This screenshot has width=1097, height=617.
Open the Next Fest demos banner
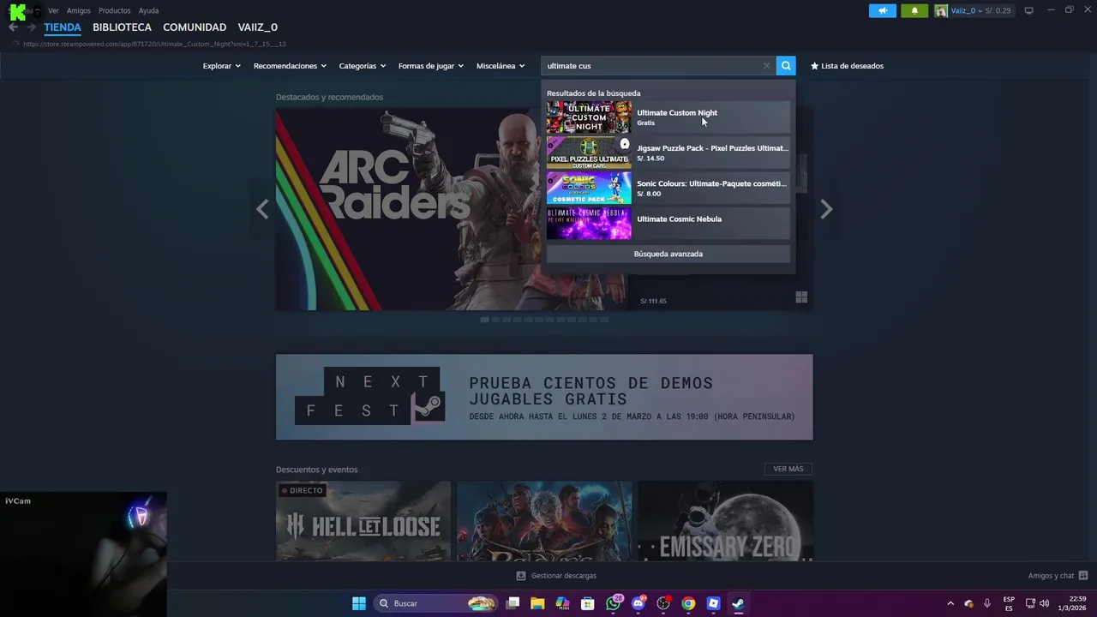tap(544, 397)
